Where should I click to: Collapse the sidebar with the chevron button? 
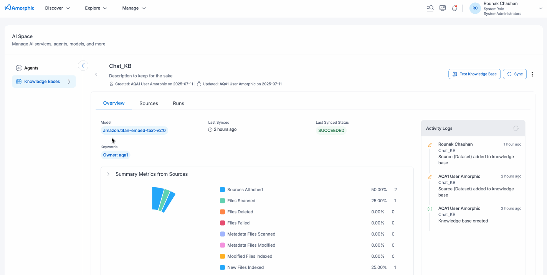[83, 66]
